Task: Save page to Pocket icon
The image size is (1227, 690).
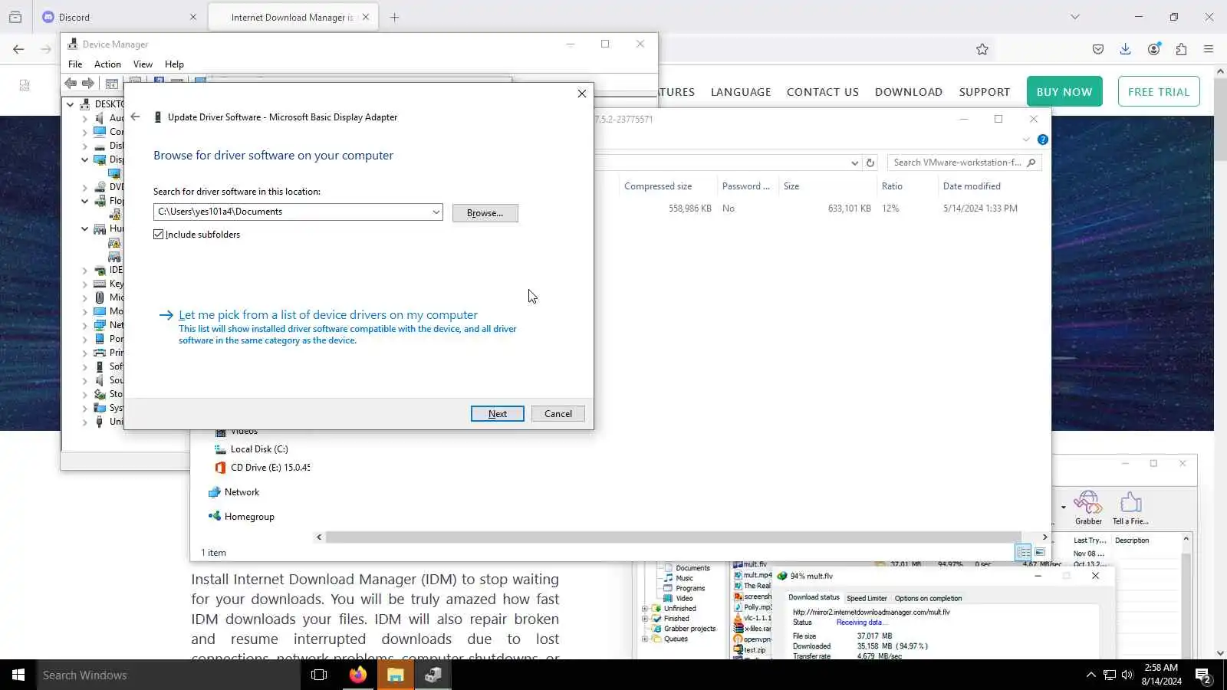Action: pyautogui.click(x=1098, y=49)
